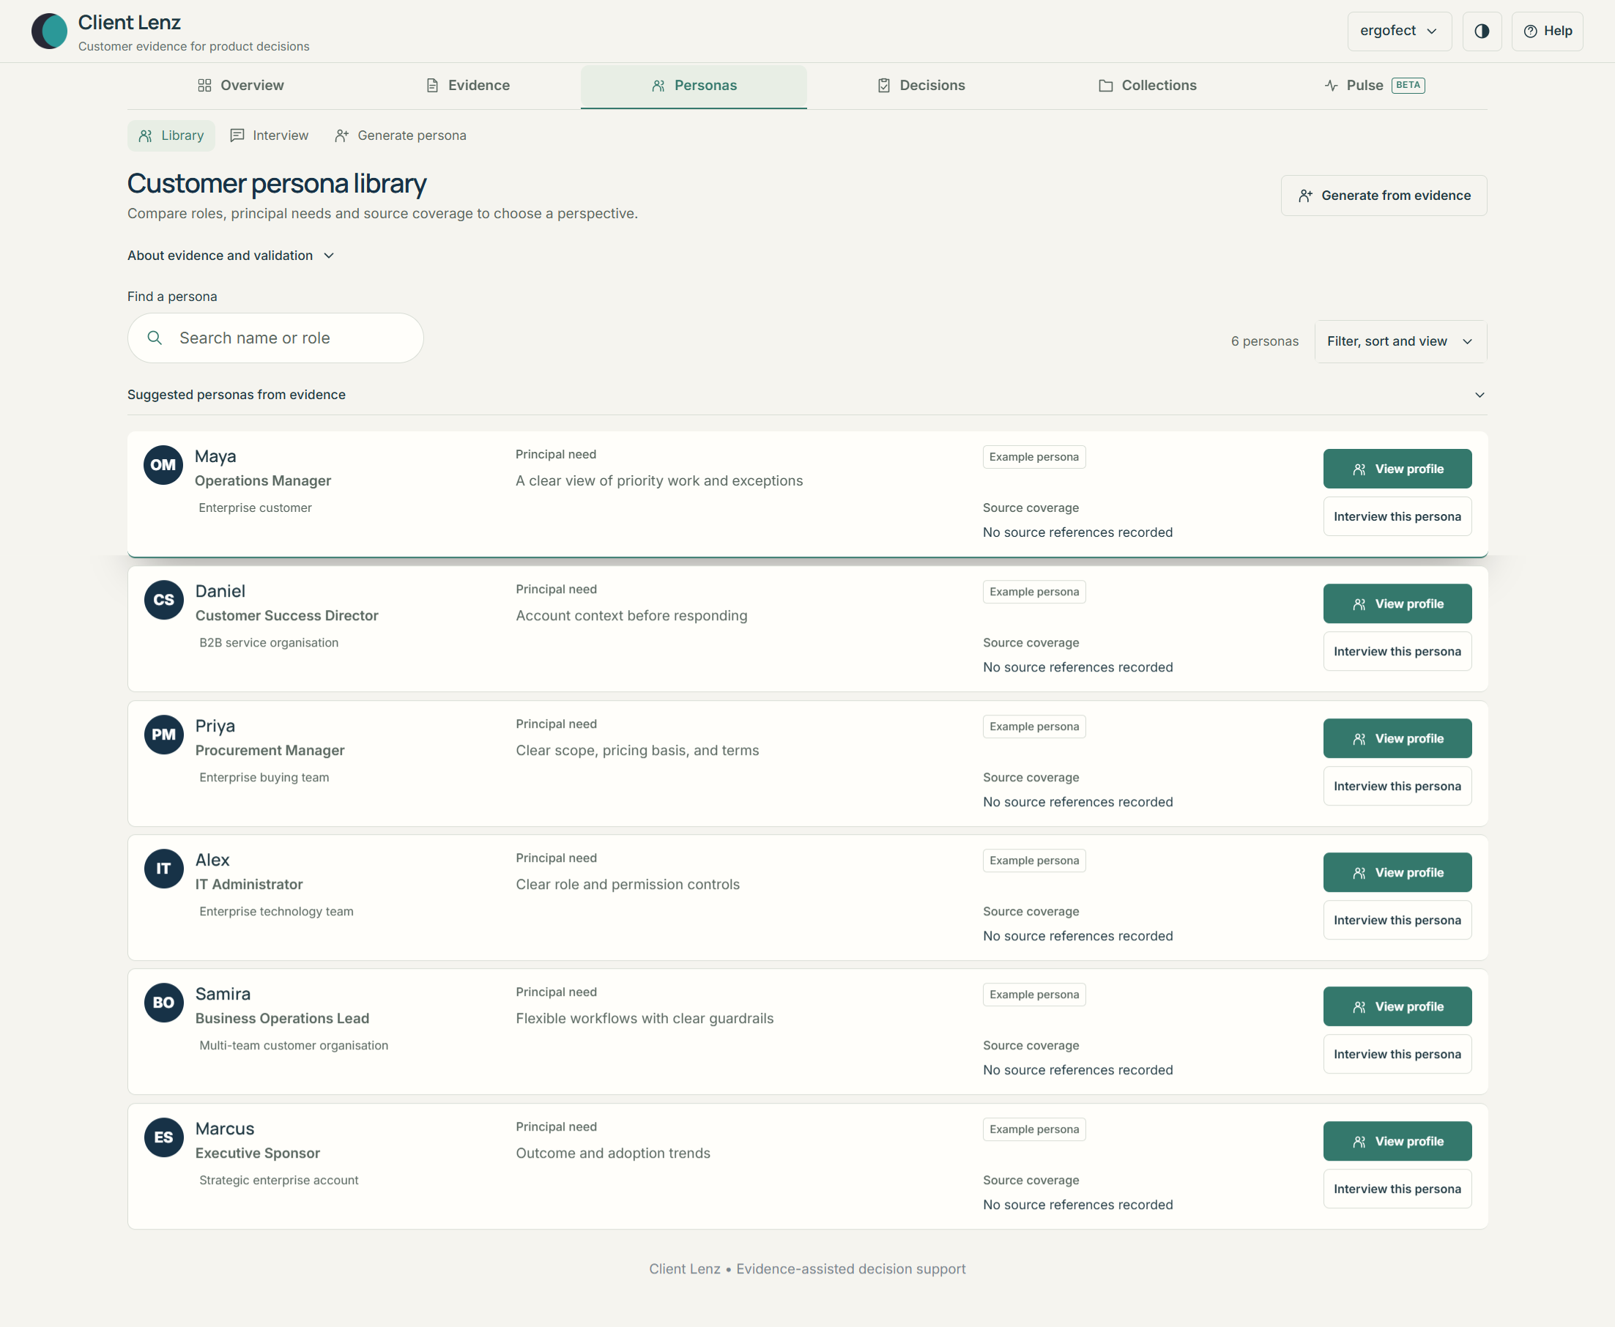The image size is (1615, 1327).
Task: Click Marcus's 'Outcome and adoption trends' text
Action: point(613,1153)
